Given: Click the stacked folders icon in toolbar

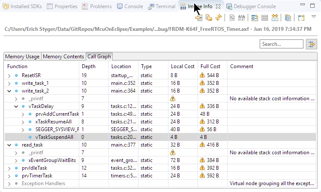Looking at the screenshot, I should point(209,18).
